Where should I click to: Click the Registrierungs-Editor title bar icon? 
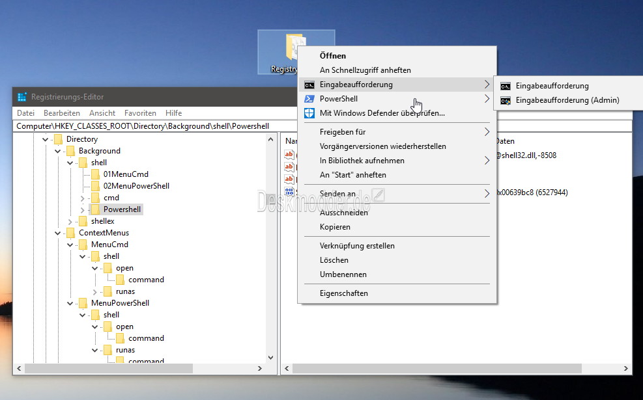coord(21,97)
